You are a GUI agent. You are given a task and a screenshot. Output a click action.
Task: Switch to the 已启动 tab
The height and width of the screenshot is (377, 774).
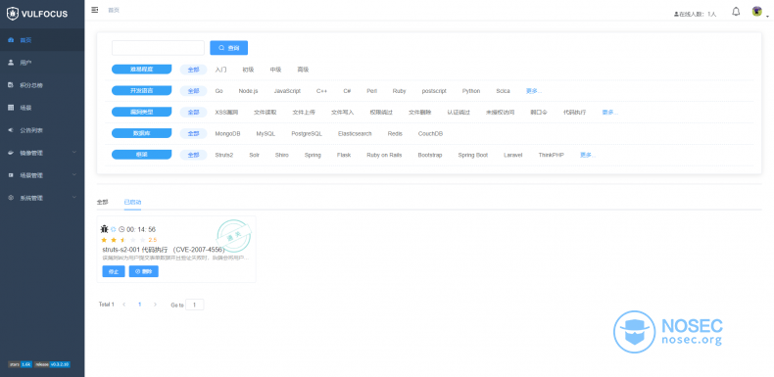pyautogui.click(x=132, y=202)
